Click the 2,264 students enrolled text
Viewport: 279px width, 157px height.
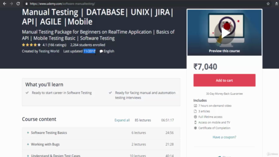[x=88, y=45]
